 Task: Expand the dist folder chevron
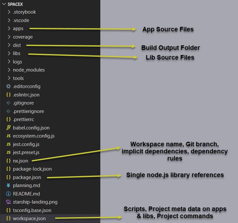point(9,45)
